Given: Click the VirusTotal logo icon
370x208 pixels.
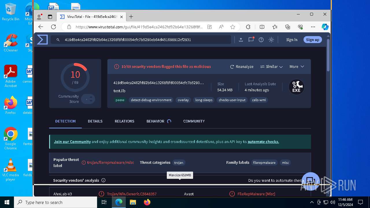Looking at the screenshot, I should (x=42, y=40).
